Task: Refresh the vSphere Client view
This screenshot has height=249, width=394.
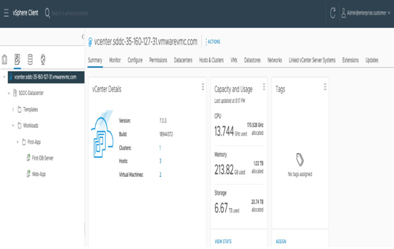Action: click(x=333, y=13)
